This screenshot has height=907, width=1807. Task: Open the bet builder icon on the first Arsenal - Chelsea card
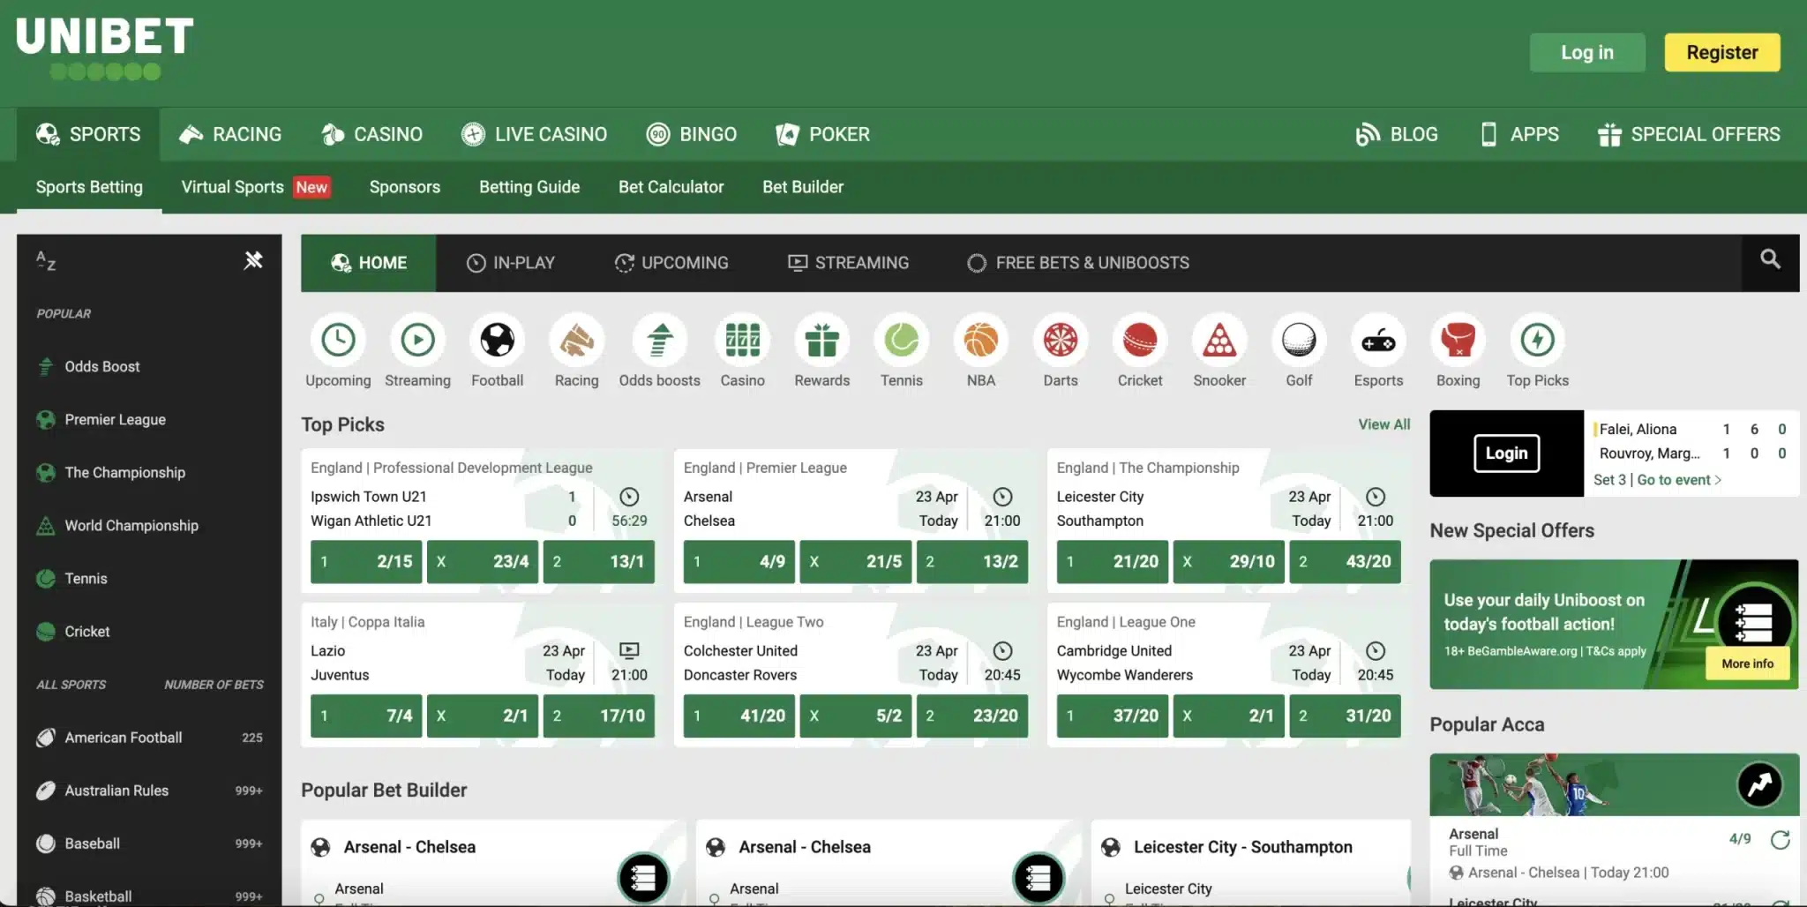(643, 877)
